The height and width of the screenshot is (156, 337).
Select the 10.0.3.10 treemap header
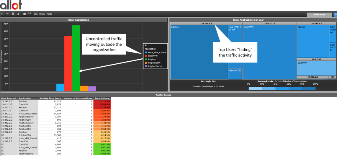[x=316, y=59]
